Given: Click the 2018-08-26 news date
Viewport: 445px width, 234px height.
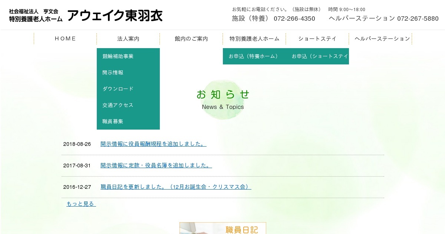Looking at the screenshot, I should [77, 144].
